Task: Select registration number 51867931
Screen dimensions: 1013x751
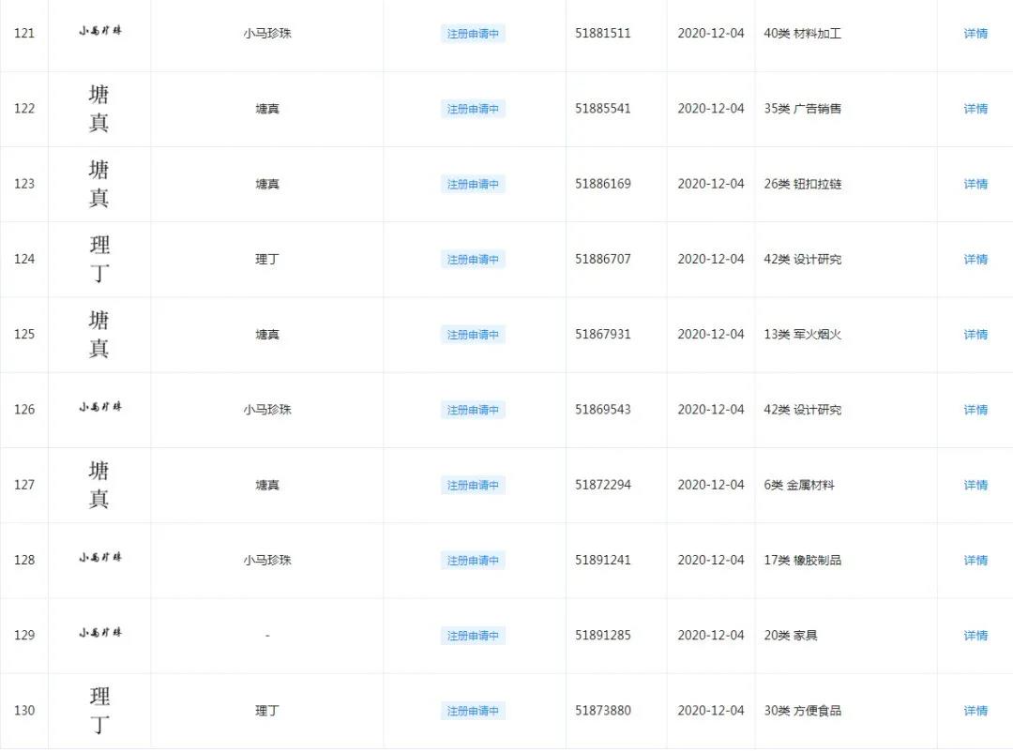Action: coord(603,334)
